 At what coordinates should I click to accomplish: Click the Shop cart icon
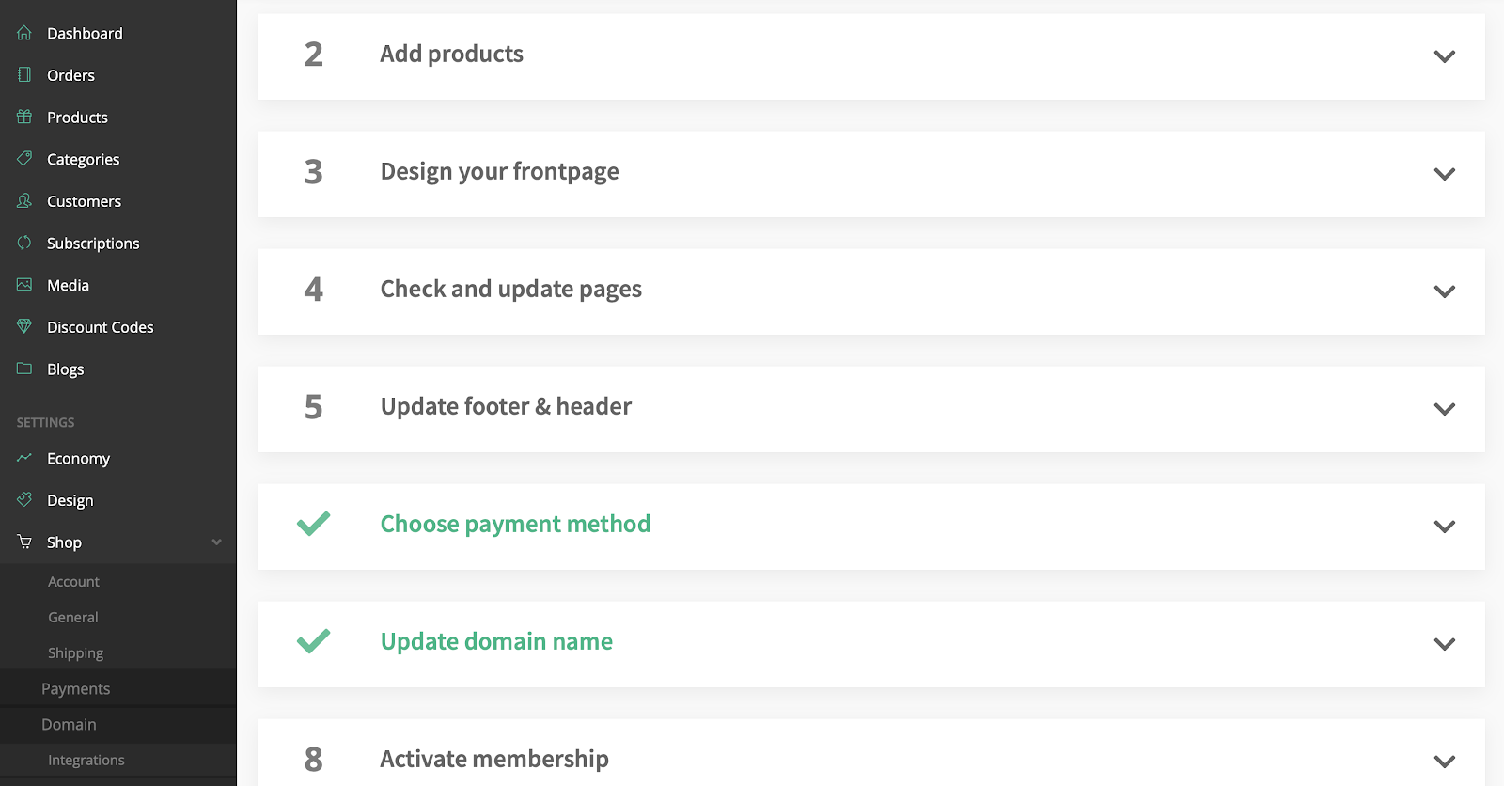tap(24, 542)
